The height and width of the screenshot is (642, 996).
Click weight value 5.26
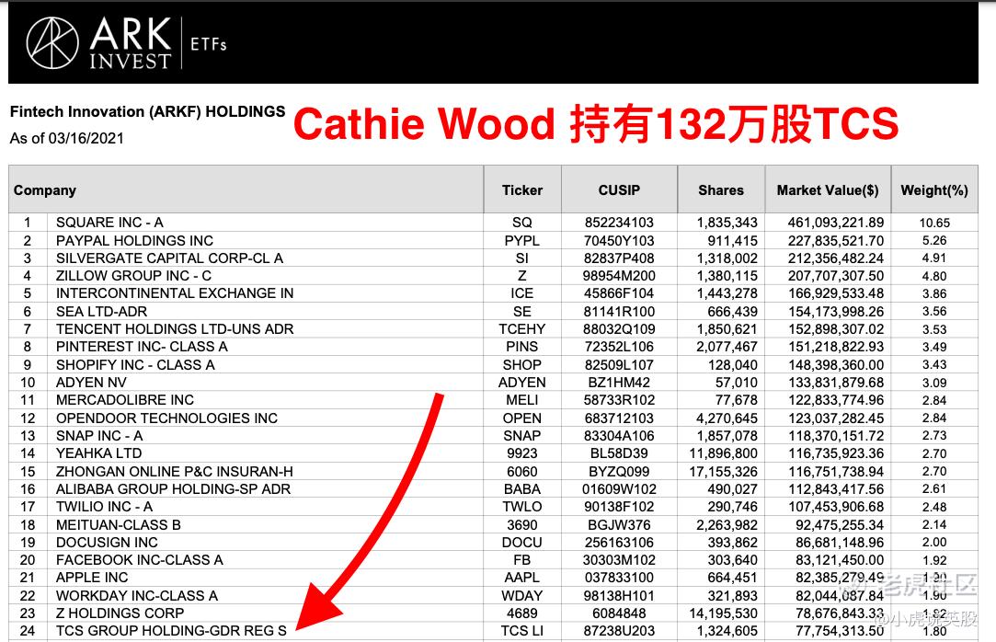(934, 241)
